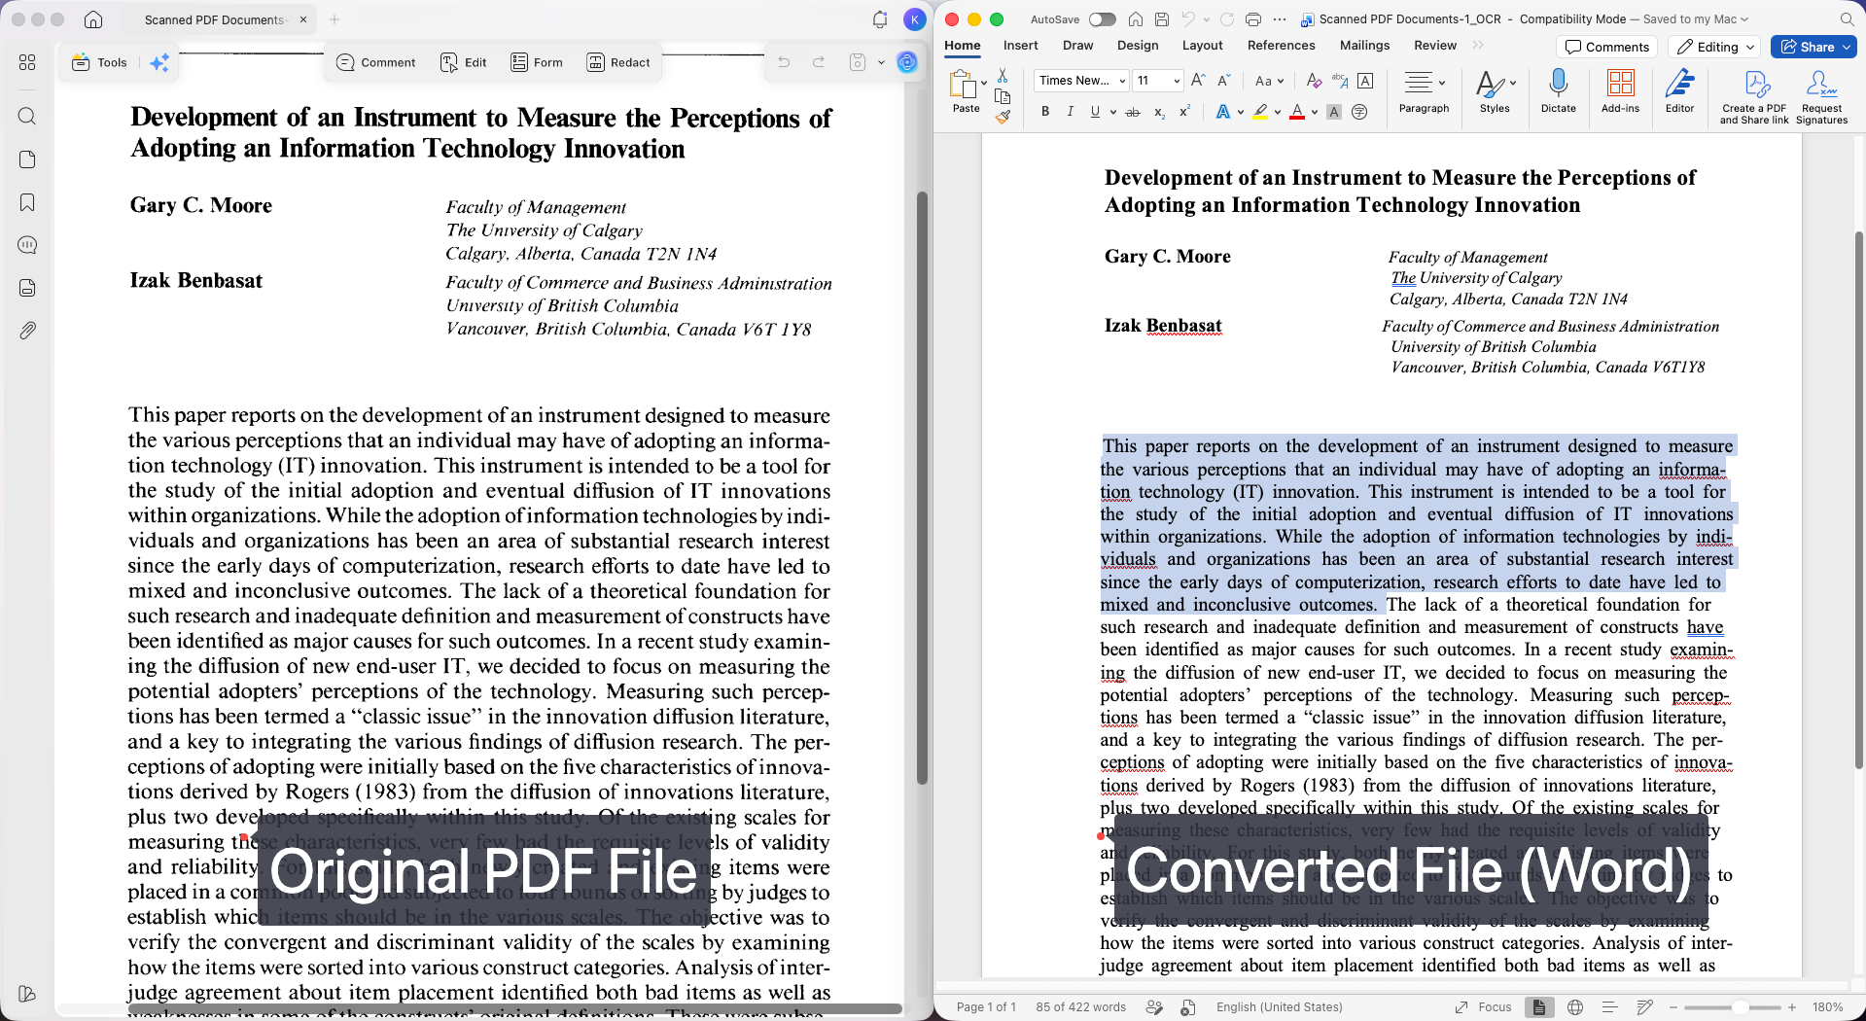The height and width of the screenshot is (1021, 1866).
Task: Toggle Superscript formatting
Action: (1184, 112)
